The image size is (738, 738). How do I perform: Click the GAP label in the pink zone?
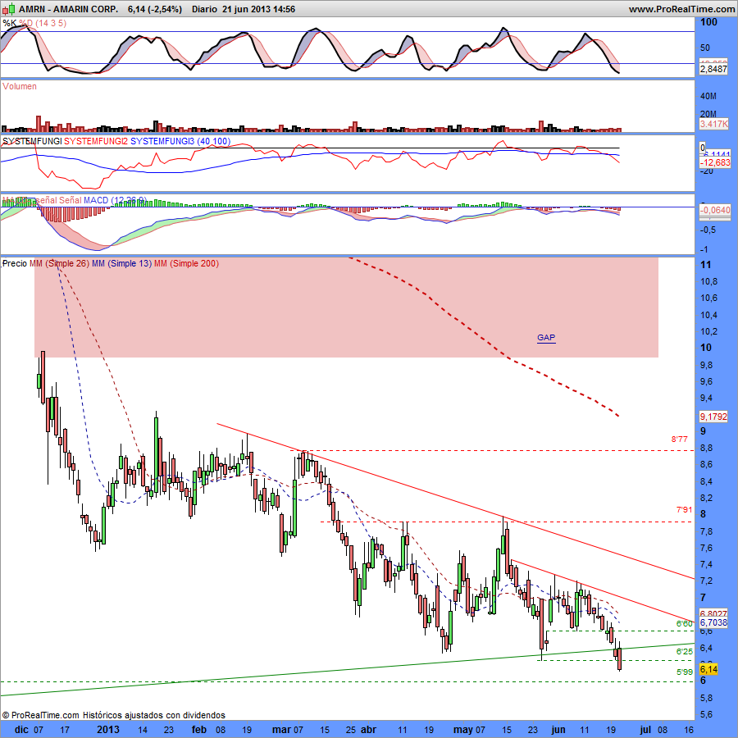[546, 338]
